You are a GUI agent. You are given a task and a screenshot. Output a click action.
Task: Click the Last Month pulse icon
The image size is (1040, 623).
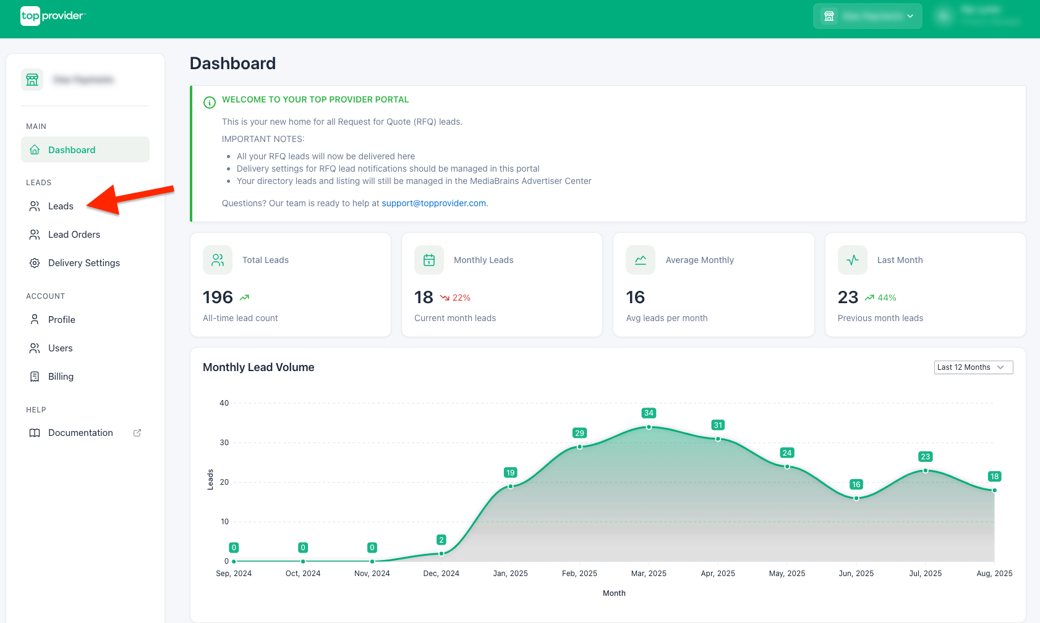pos(853,260)
